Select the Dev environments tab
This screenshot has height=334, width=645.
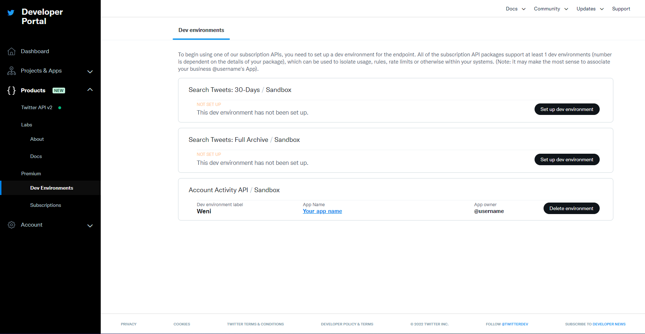201,30
